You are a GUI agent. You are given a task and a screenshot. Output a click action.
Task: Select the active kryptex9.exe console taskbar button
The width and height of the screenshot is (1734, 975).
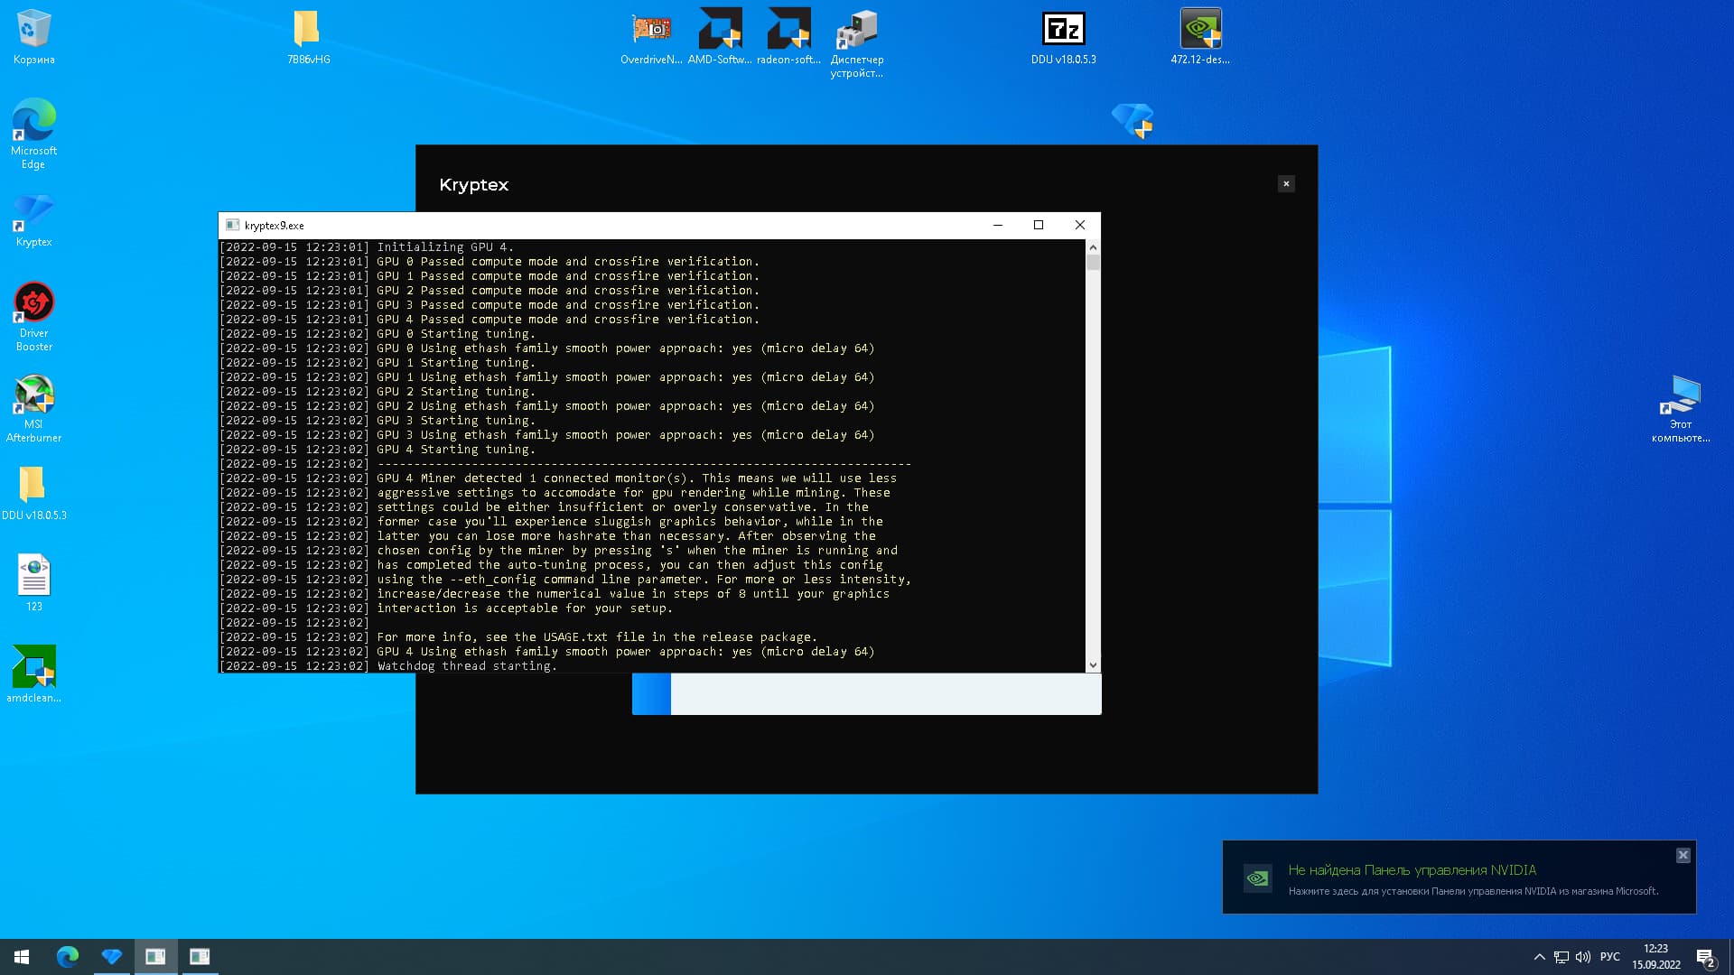click(x=155, y=957)
